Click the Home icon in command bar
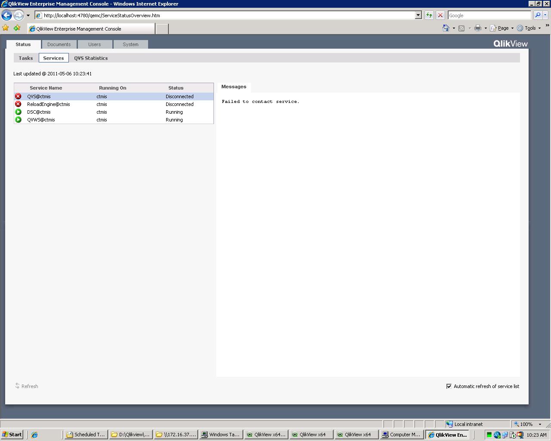551x441 pixels. (446, 28)
